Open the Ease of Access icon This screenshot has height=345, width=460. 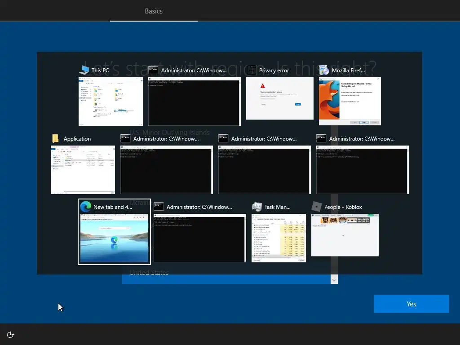click(11, 335)
